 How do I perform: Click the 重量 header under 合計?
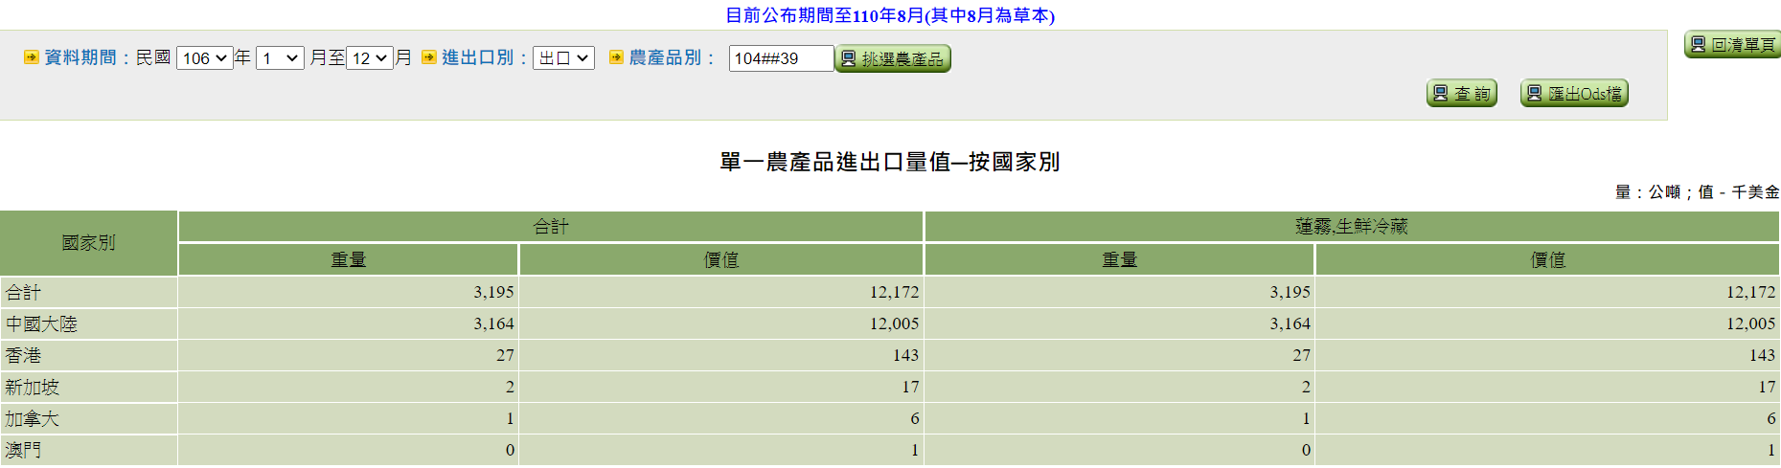348,259
